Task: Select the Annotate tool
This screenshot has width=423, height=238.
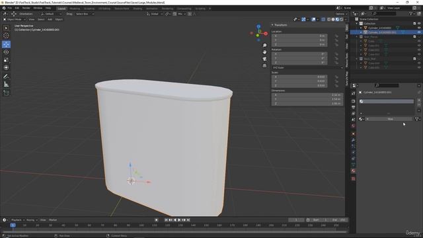Action: click(x=6, y=77)
